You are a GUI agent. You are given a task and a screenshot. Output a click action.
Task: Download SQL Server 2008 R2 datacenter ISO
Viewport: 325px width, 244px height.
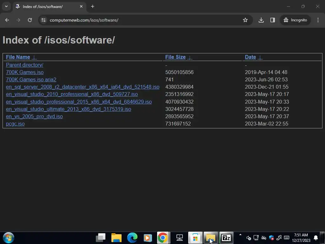83,87
